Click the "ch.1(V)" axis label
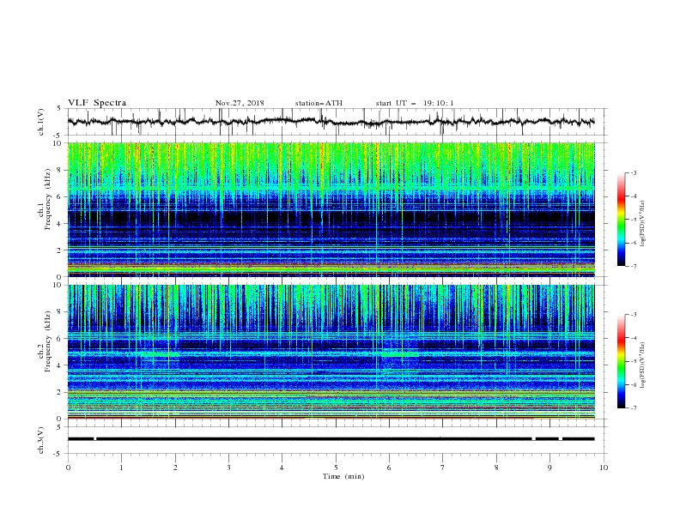The height and width of the screenshot is (525, 680). (41, 122)
